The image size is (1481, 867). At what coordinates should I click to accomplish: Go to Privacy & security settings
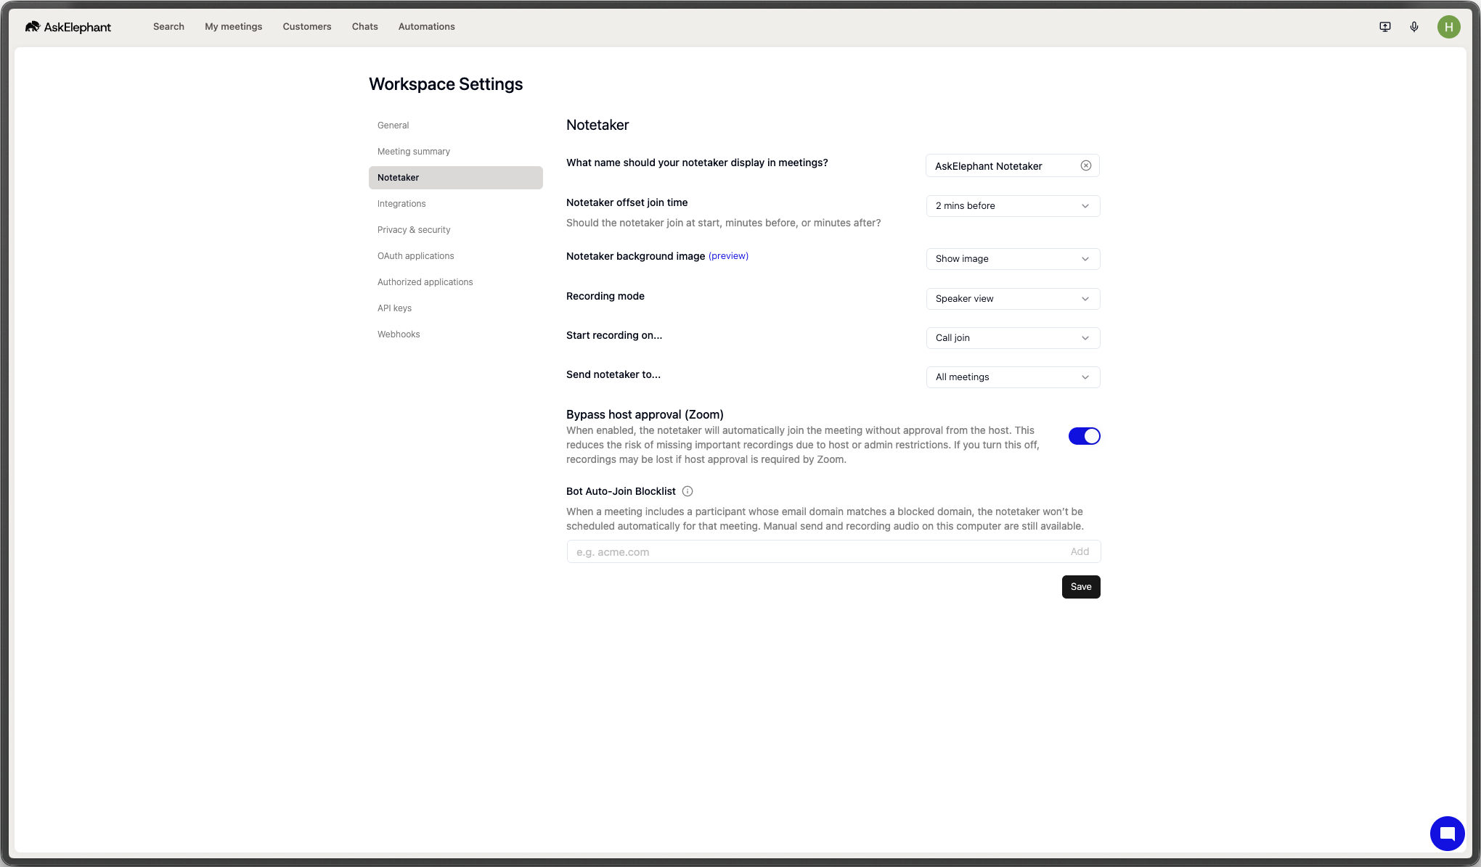(x=456, y=230)
